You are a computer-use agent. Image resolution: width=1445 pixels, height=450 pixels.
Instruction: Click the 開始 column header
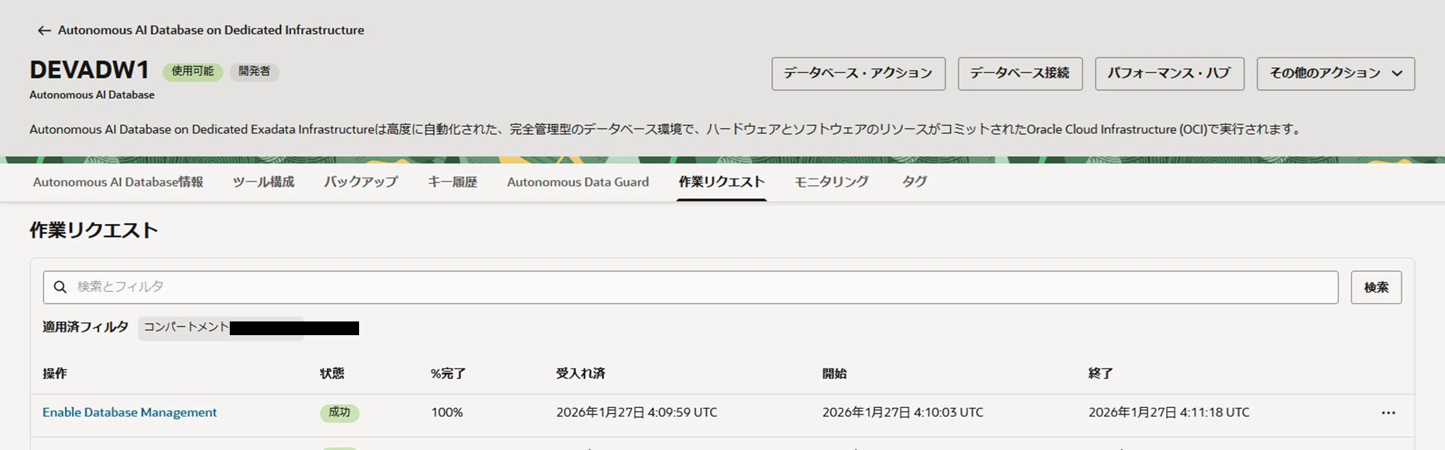point(834,373)
